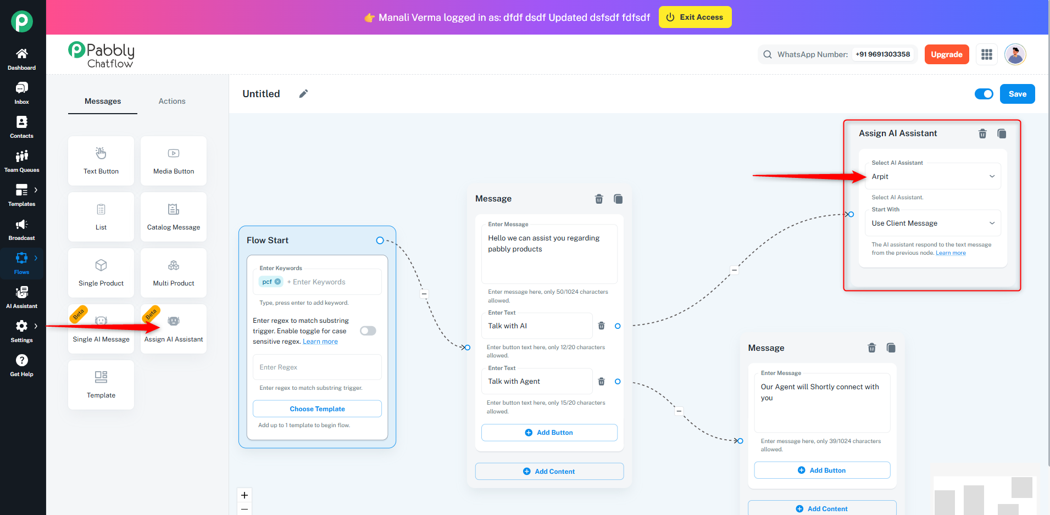Click the Exit Access button
The height and width of the screenshot is (515, 1050).
tap(695, 17)
